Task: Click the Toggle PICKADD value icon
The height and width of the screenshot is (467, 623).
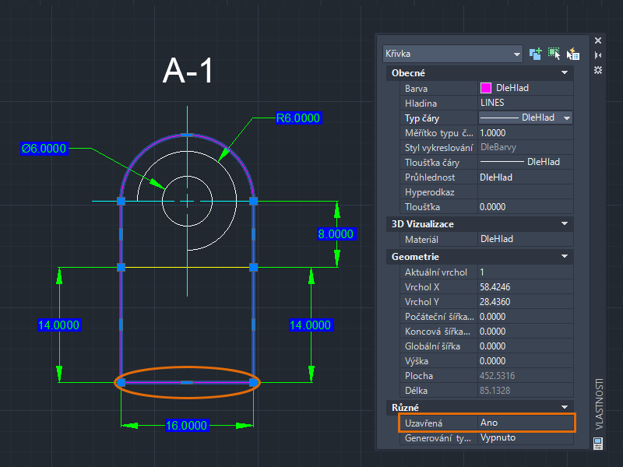Action: coord(535,54)
